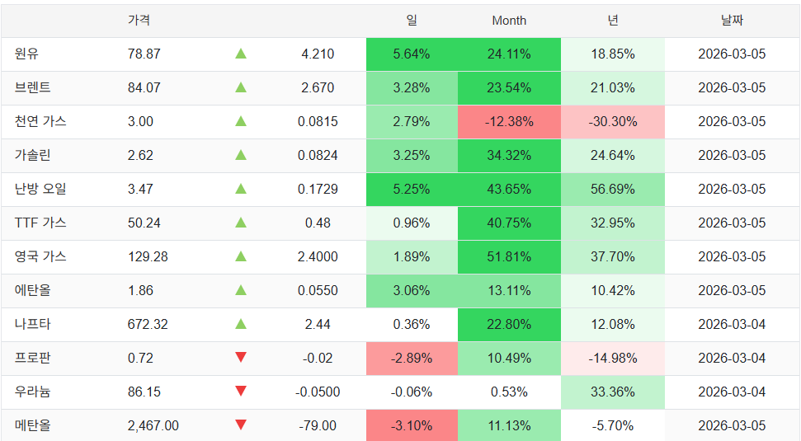Screen dimensions: 801x441
Task: Open the 영국 가스 commodity page
Action: (x=40, y=257)
